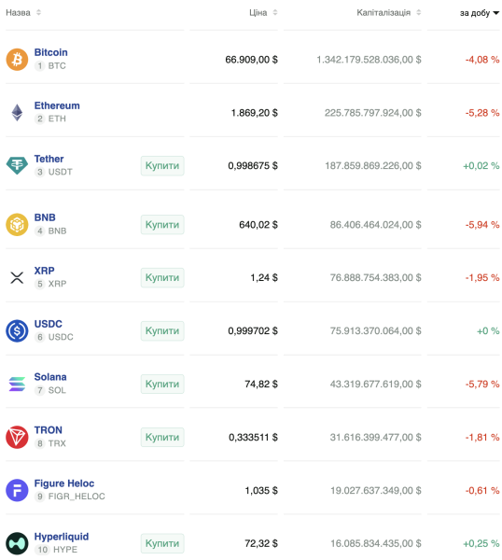This screenshot has height=560, width=502.
Task: Click the Hyperliquid logo icon
Action: click(17, 543)
